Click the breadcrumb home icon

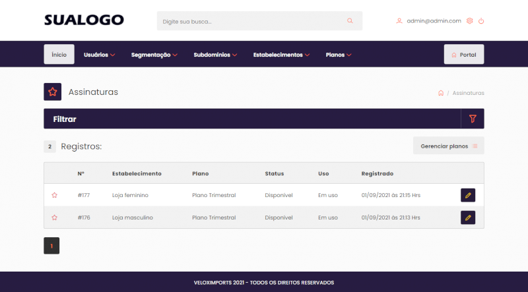(441, 93)
